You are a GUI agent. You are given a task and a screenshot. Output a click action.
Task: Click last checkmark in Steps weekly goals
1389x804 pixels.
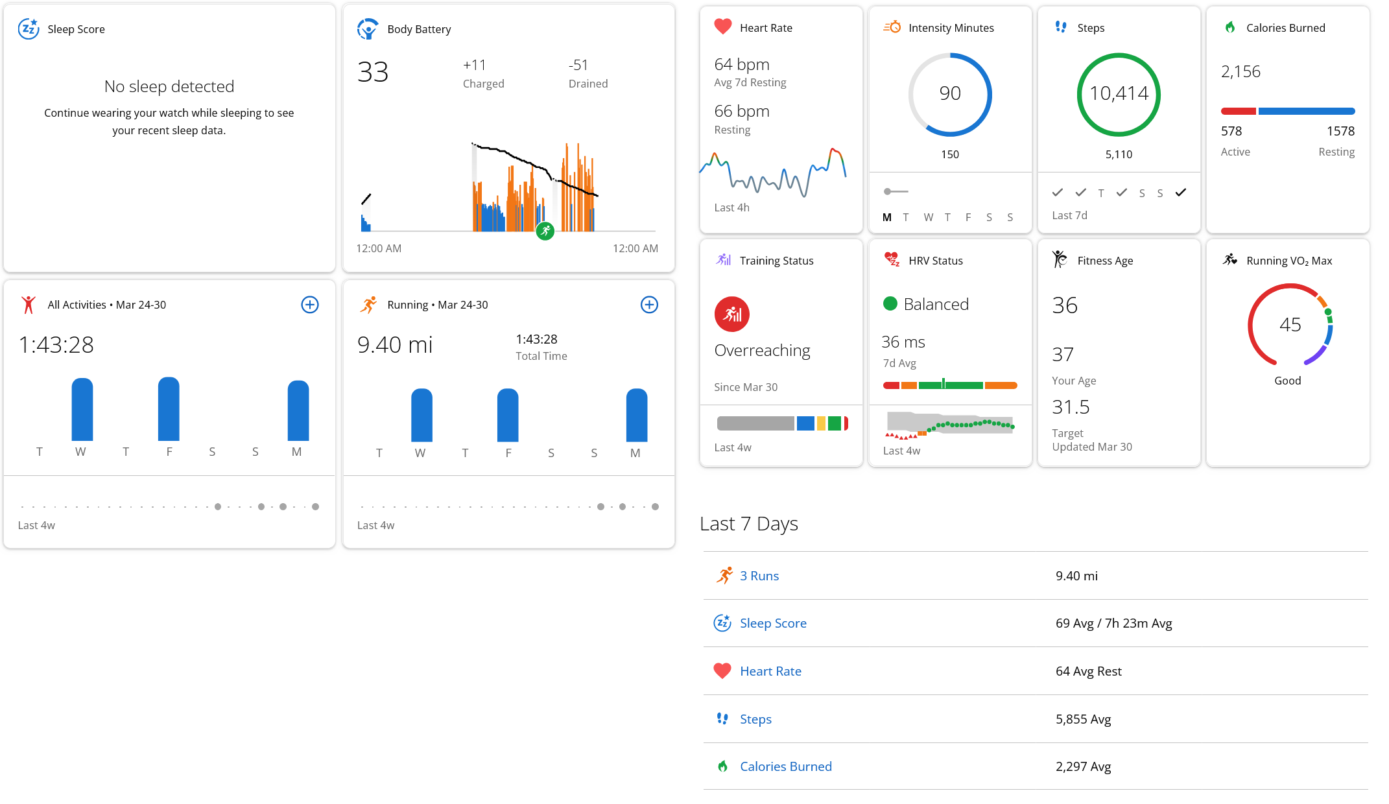coord(1181,193)
